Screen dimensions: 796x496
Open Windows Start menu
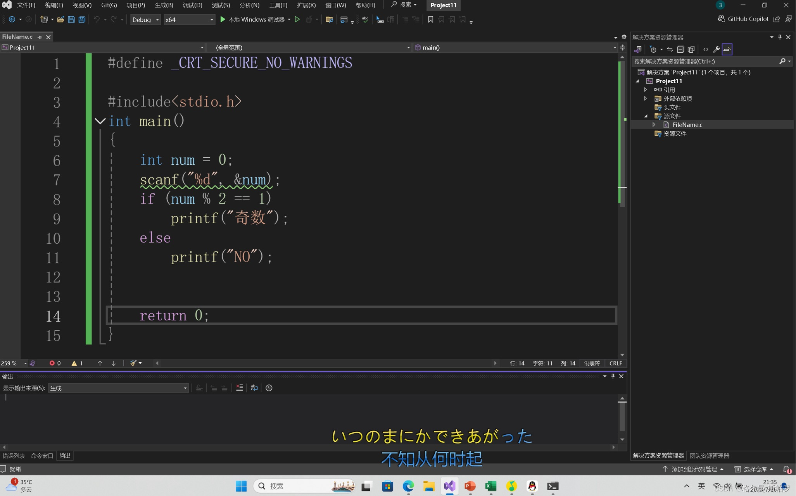pyautogui.click(x=241, y=486)
